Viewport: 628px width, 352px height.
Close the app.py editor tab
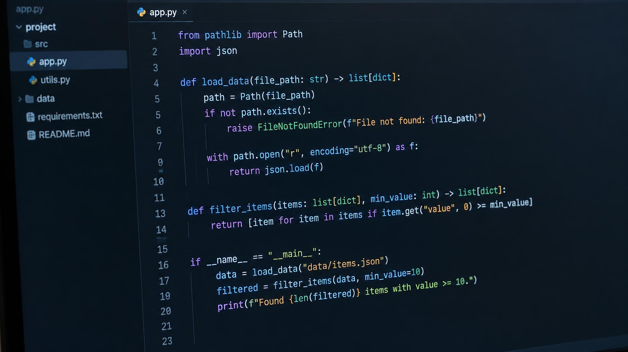[185, 12]
